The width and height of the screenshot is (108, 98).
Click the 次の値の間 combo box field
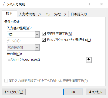click(21, 47)
